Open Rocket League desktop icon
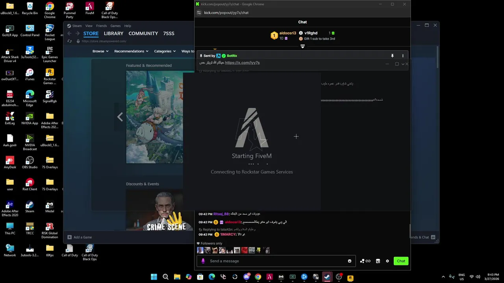The height and width of the screenshot is (283, 504). tap(50, 32)
